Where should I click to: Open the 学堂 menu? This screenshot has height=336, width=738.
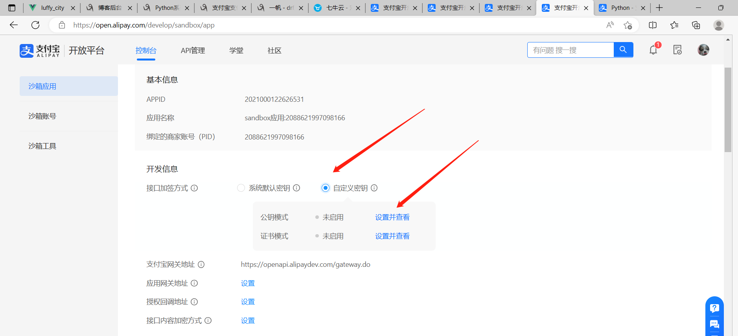click(x=236, y=51)
